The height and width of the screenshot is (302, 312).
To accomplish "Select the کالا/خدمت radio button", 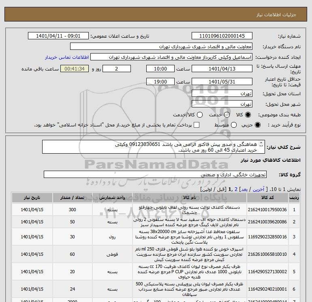I will [x=200, y=115].
